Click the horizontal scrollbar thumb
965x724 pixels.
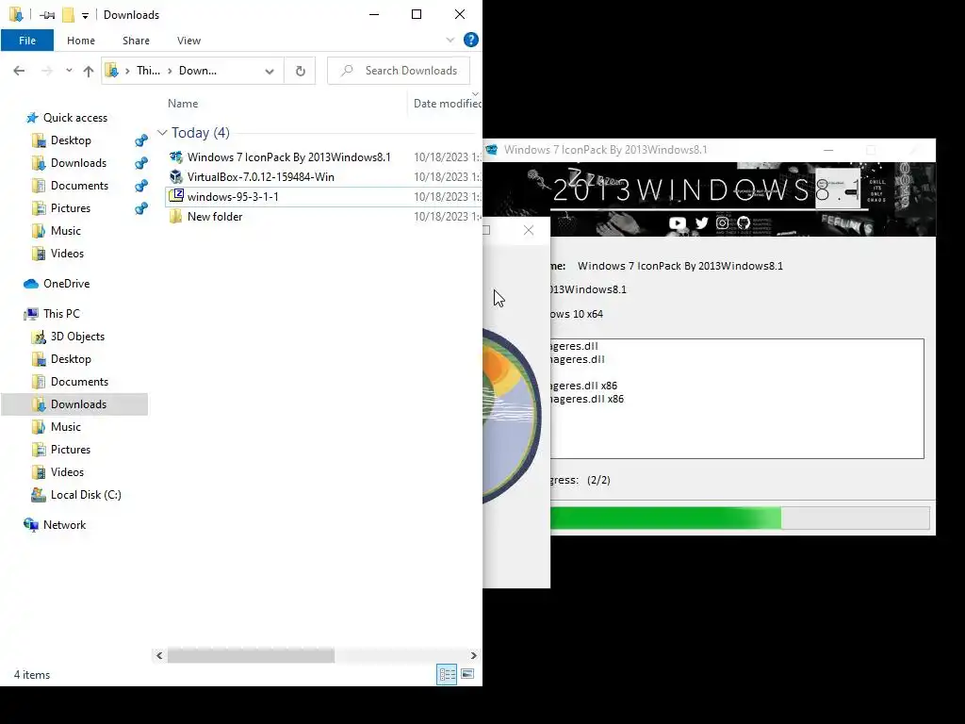251,656
